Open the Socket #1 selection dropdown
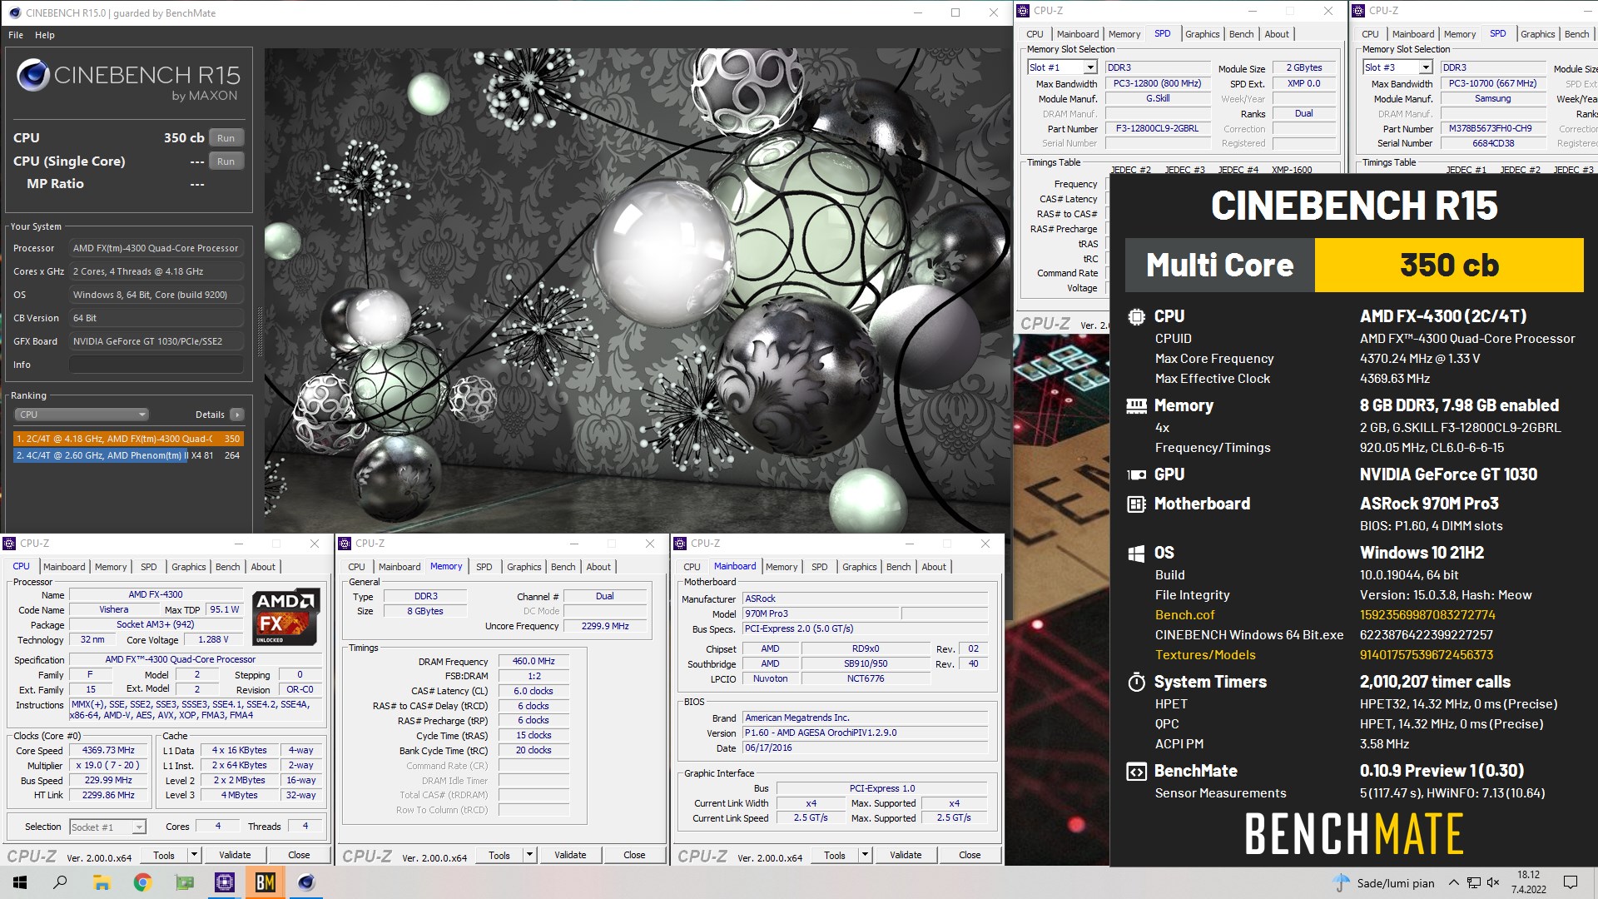 107,827
